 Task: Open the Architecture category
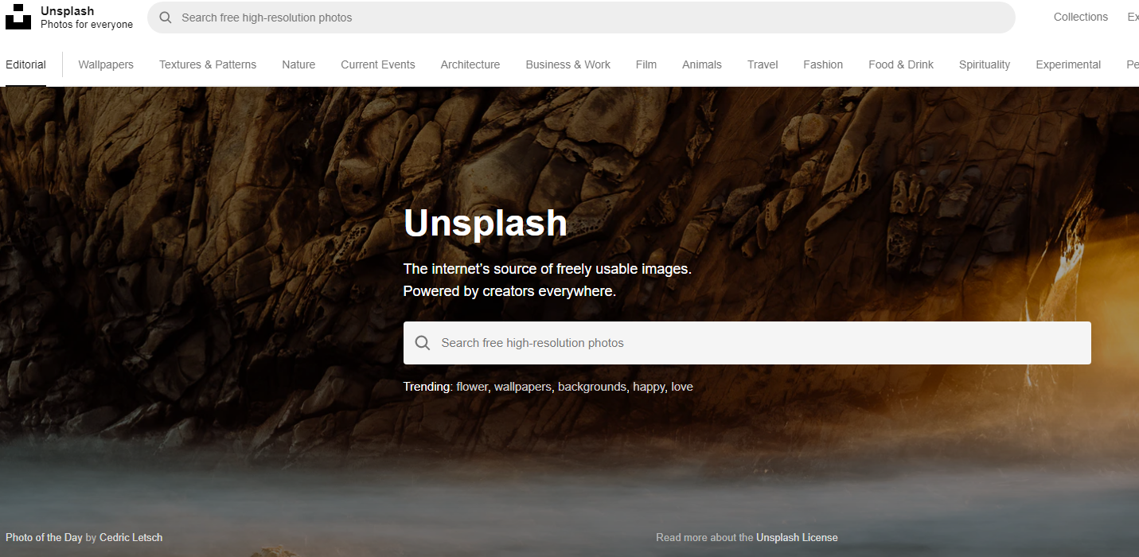(470, 64)
